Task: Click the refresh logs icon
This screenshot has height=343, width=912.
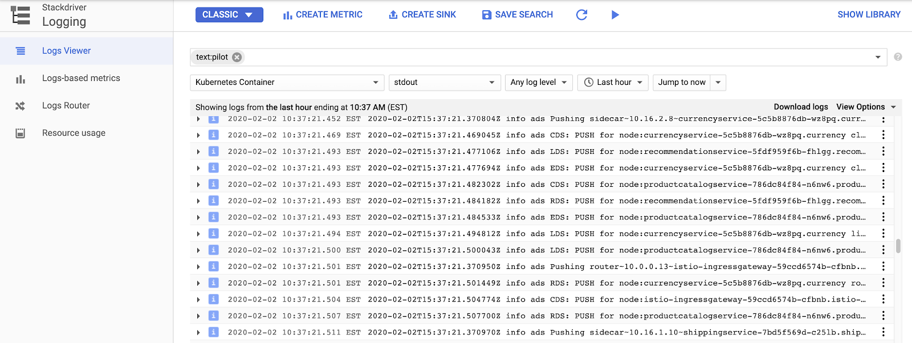Action: pyautogui.click(x=581, y=15)
